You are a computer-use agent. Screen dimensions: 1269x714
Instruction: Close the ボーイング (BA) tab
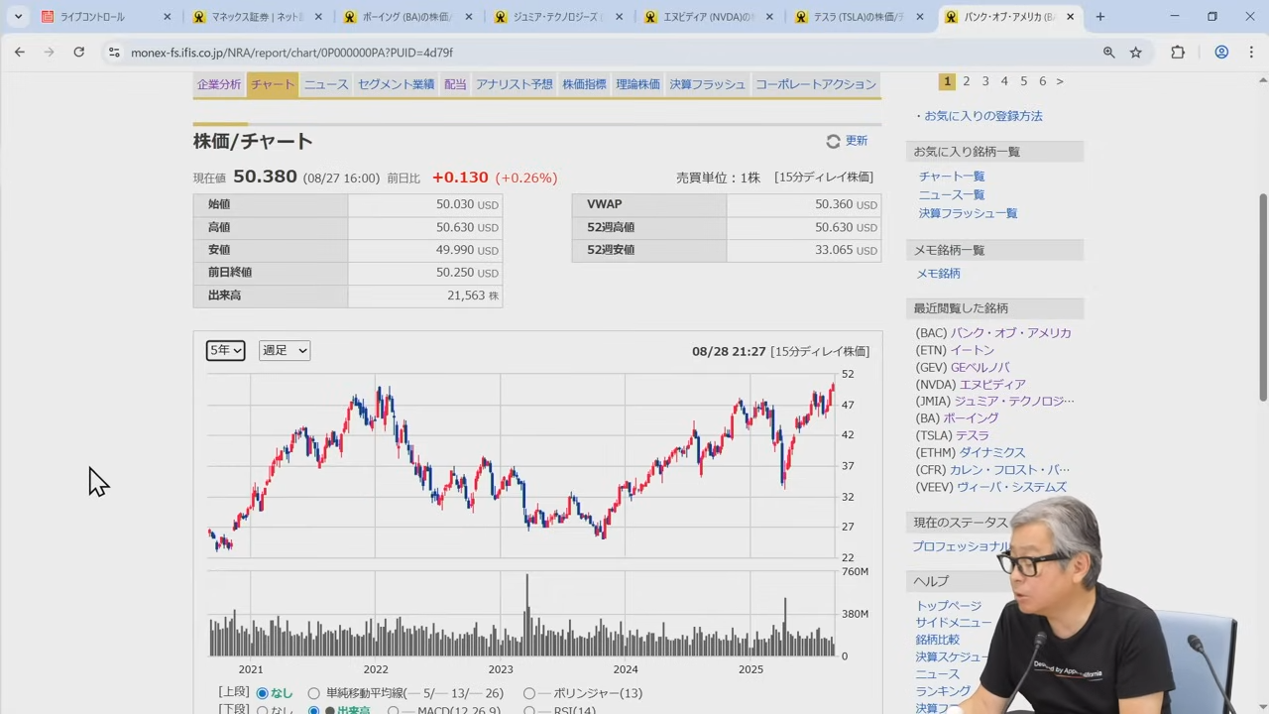(x=470, y=17)
